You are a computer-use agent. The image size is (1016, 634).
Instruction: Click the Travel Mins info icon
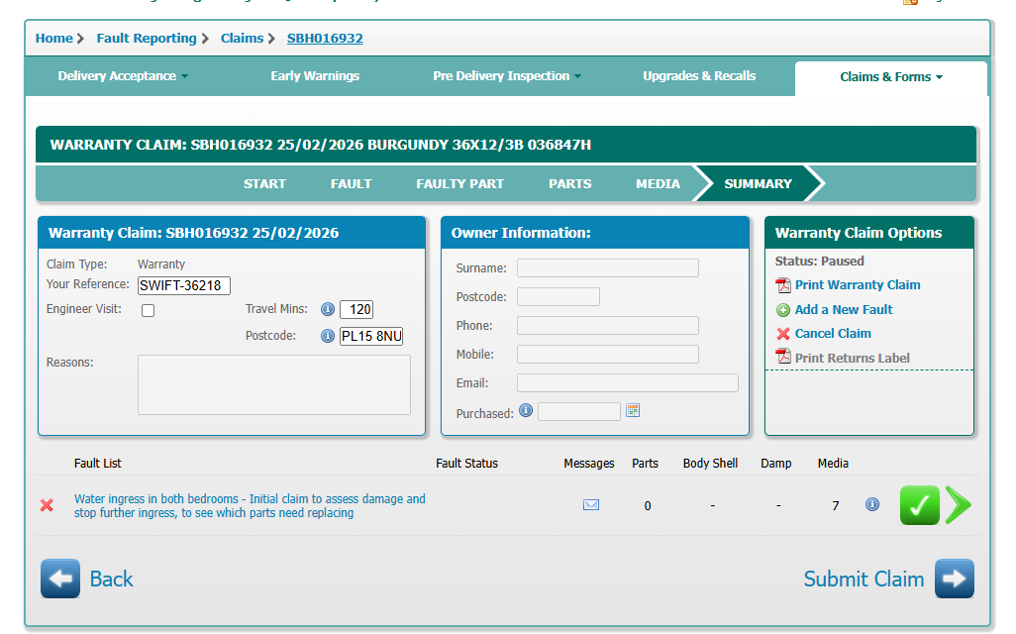point(328,309)
